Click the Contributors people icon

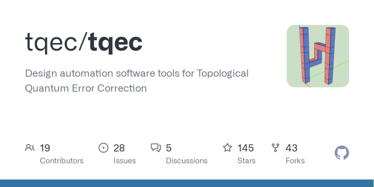point(30,148)
